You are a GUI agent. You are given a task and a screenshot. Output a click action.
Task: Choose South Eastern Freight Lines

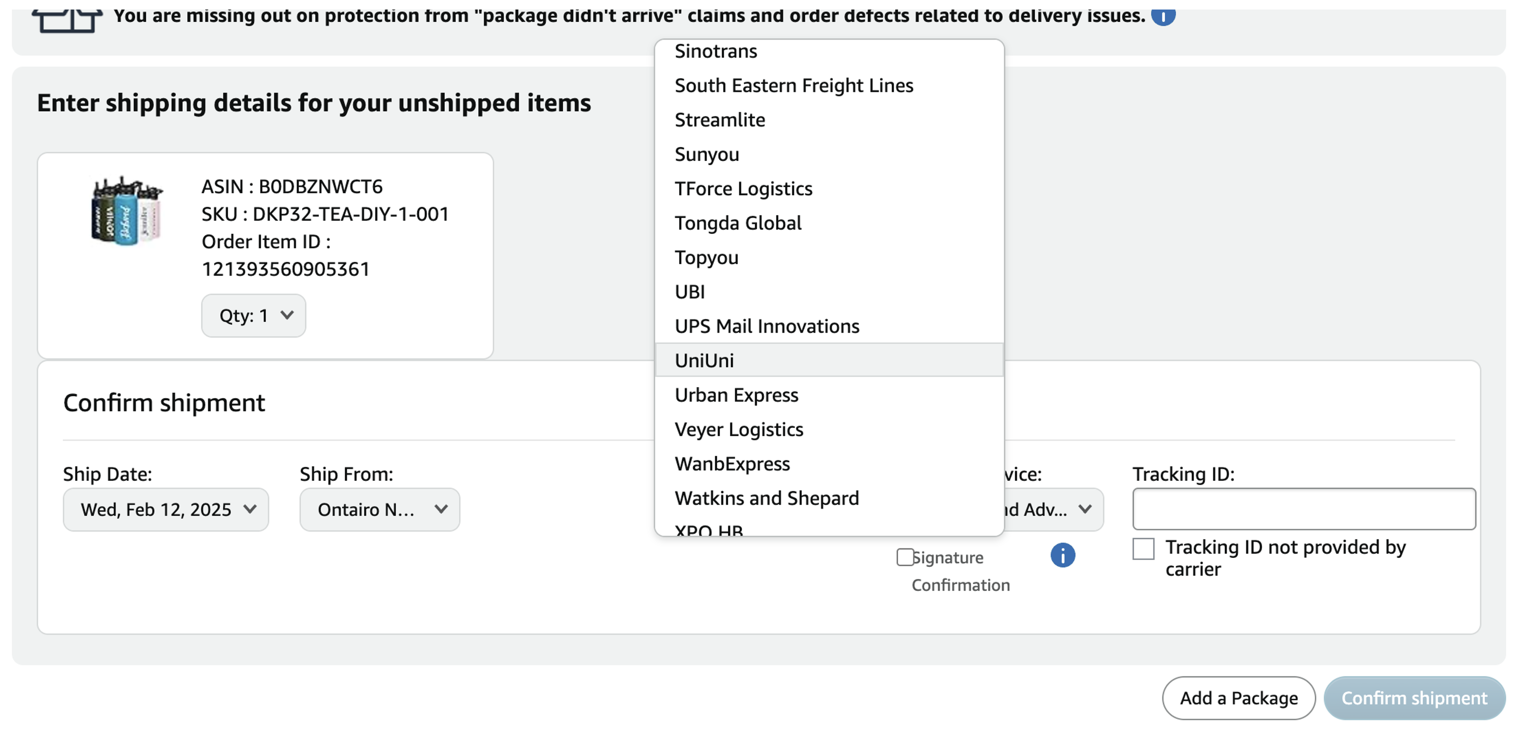coord(794,86)
